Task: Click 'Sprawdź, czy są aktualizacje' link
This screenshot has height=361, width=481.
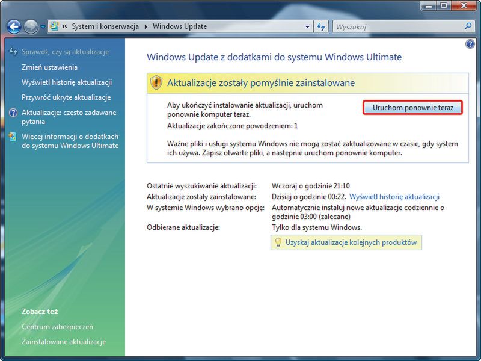Action: coord(66,52)
